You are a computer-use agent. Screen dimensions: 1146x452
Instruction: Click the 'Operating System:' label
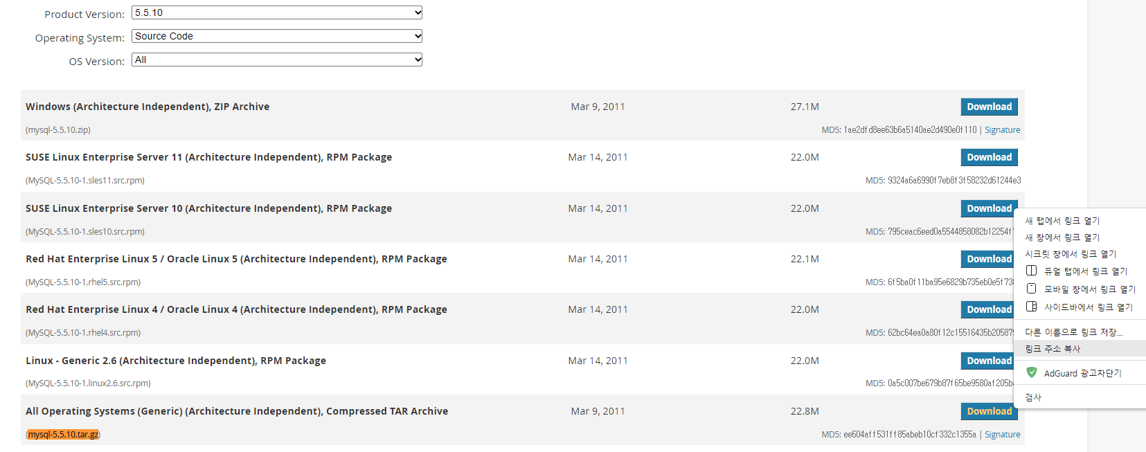click(80, 38)
